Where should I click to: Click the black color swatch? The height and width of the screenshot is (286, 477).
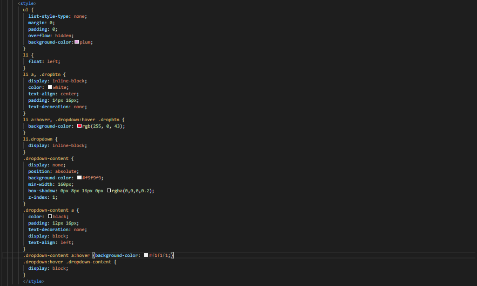tap(50, 216)
